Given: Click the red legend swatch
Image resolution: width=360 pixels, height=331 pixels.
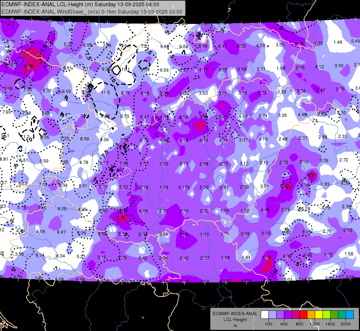Looking at the screenshot, I should coord(303,314).
